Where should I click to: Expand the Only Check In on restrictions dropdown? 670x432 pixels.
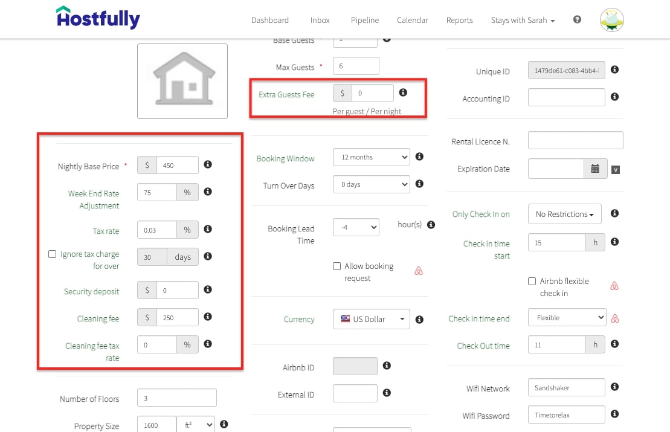tap(564, 213)
